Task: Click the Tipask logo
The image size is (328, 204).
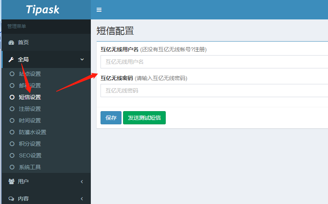Action: (x=43, y=10)
